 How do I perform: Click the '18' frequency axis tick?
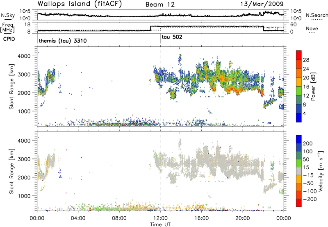28,25
